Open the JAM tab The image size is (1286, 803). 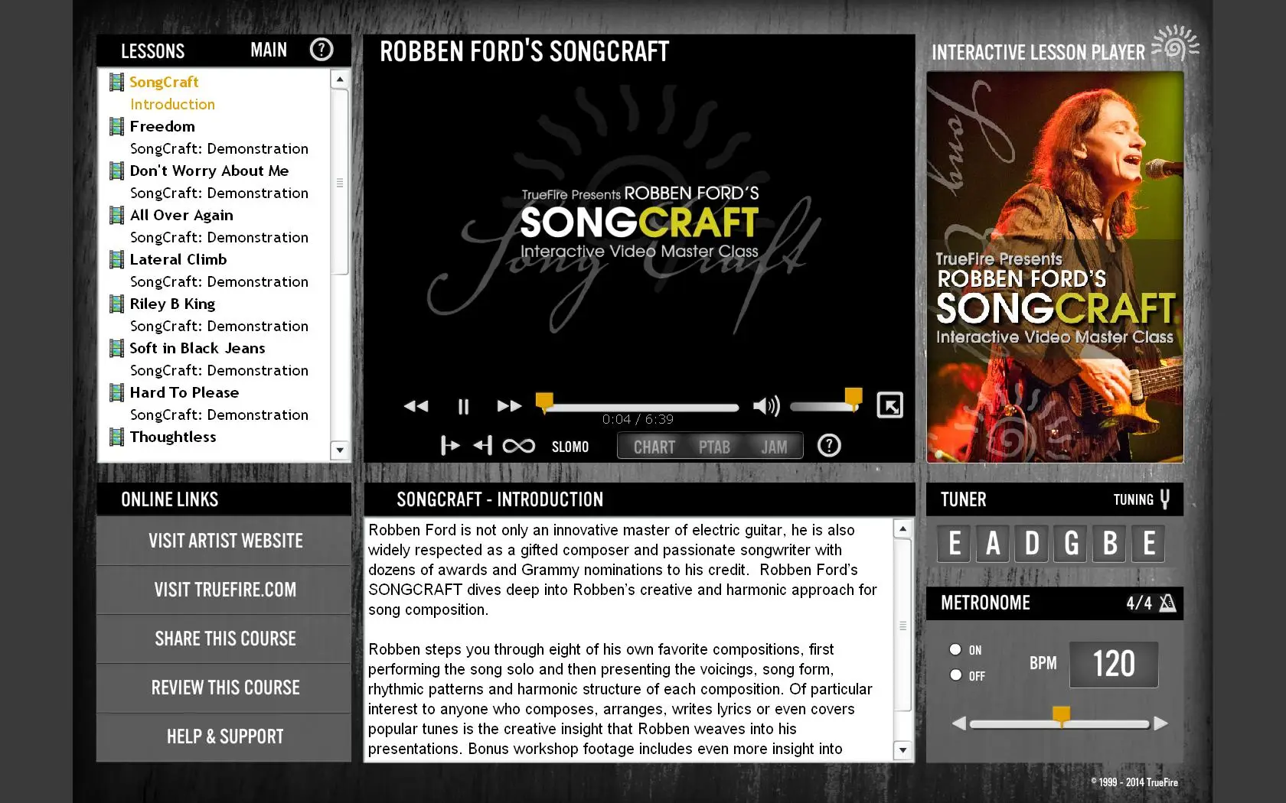point(774,447)
